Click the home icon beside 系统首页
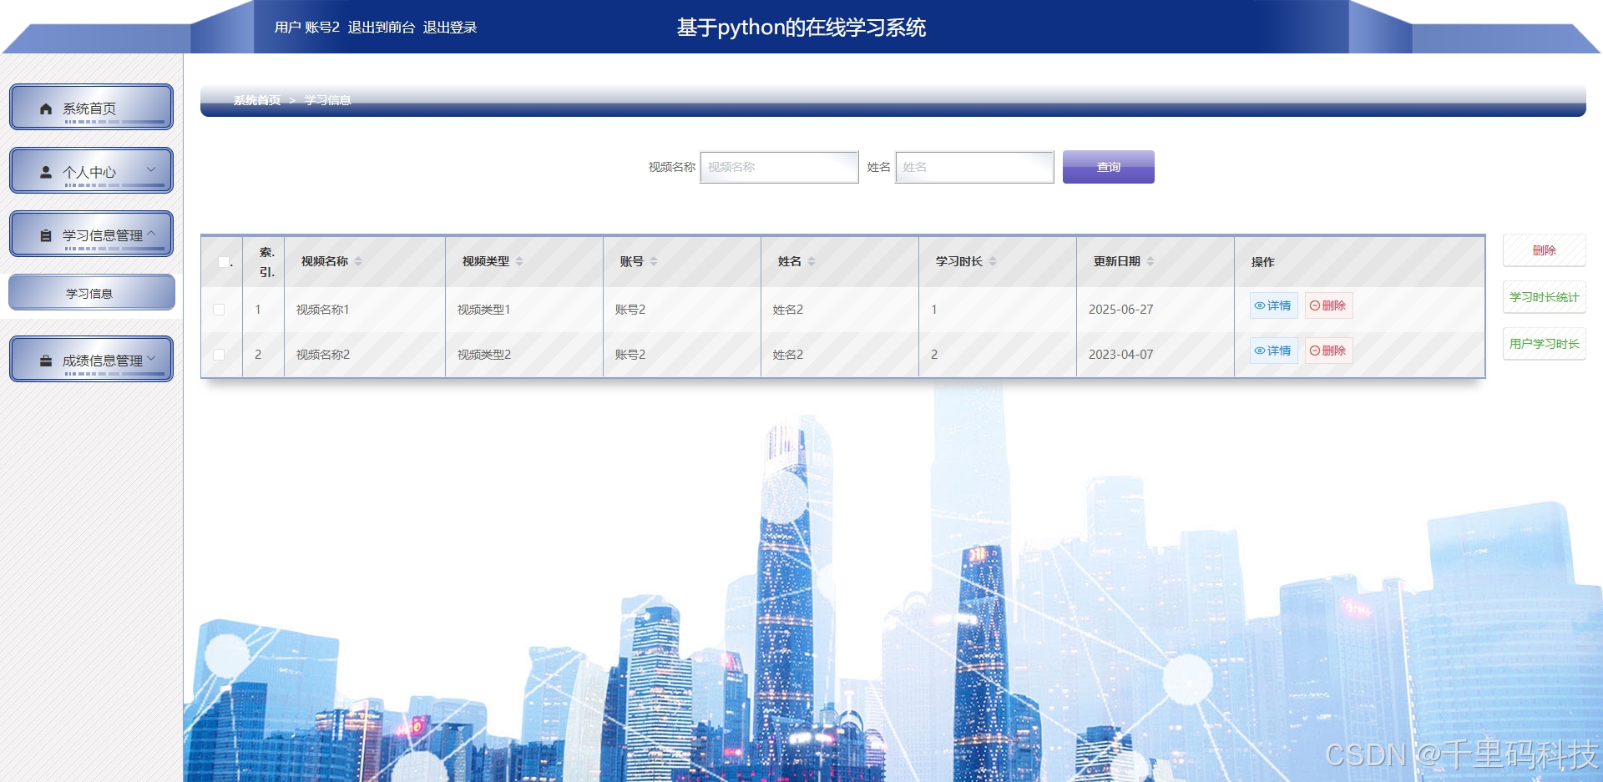 [x=46, y=108]
